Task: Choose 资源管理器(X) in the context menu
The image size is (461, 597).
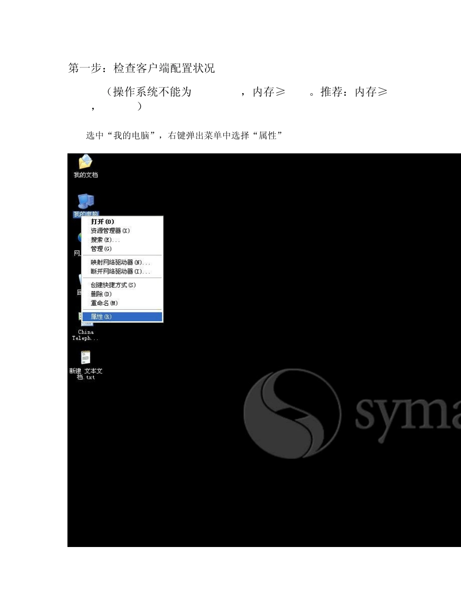Action: pos(122,231)
